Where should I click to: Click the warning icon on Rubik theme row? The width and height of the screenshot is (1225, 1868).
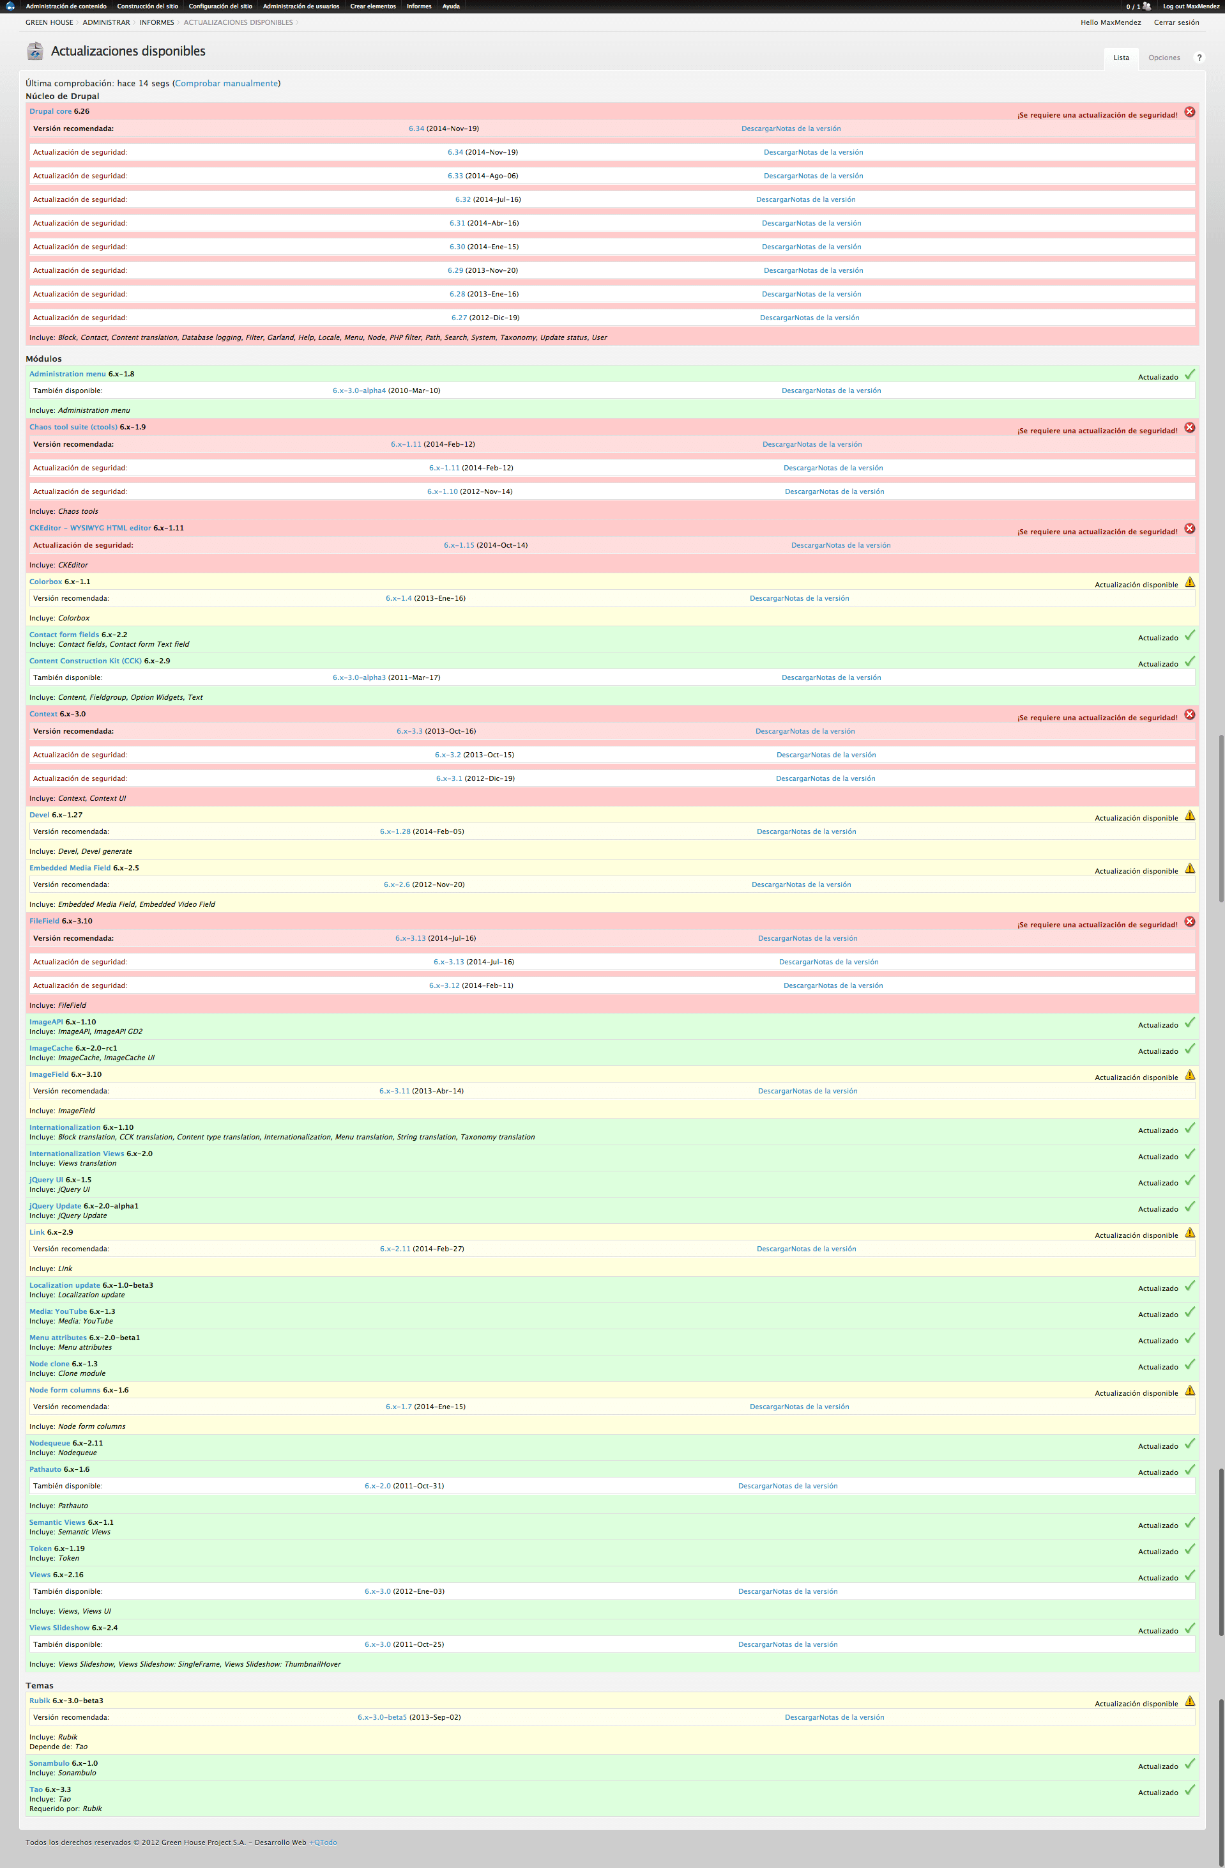point(1190,1701)
